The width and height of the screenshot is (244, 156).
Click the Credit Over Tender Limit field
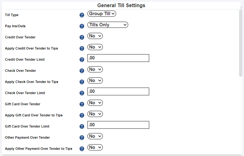click(x=118, y=58)
